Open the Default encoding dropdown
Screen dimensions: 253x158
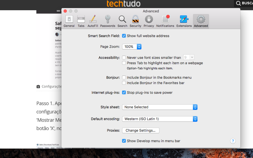pos(160,119)
